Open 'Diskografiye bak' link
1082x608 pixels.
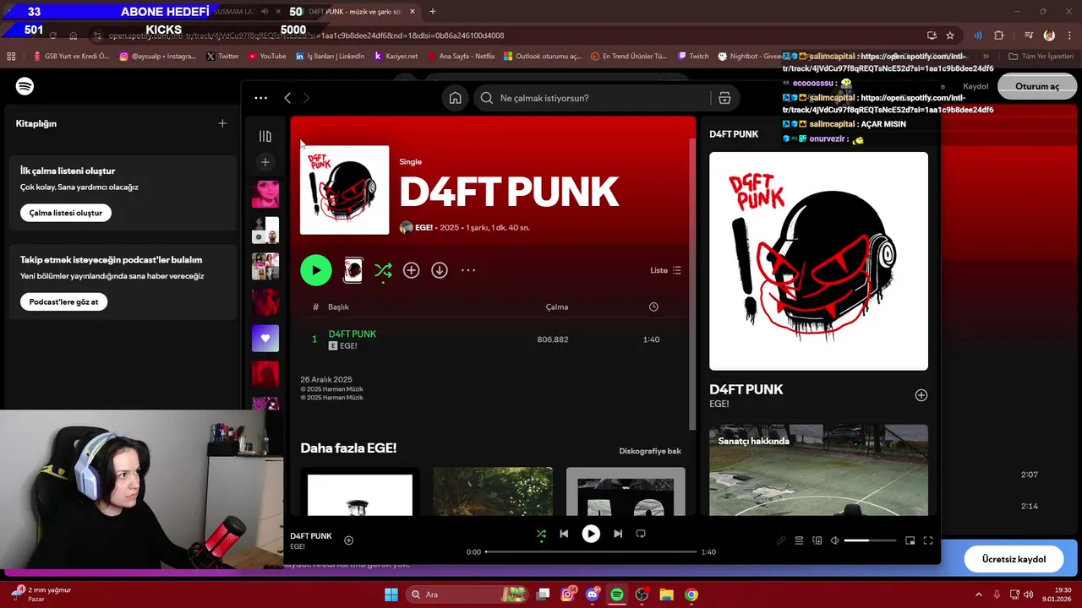650,451
